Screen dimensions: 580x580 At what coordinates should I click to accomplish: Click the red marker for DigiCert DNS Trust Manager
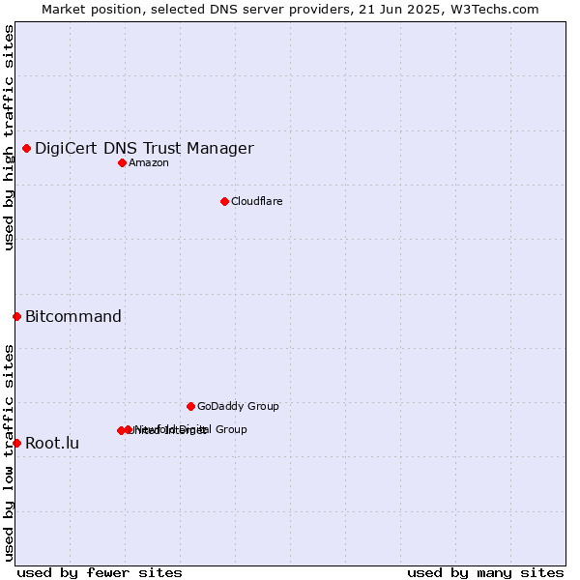pyautogui.click(x=27, y=149)
